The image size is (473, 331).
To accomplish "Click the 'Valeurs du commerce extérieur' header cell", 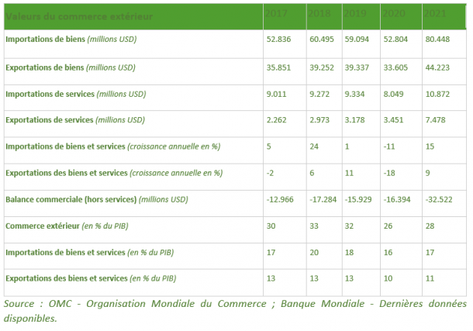I will pos(79,16).
